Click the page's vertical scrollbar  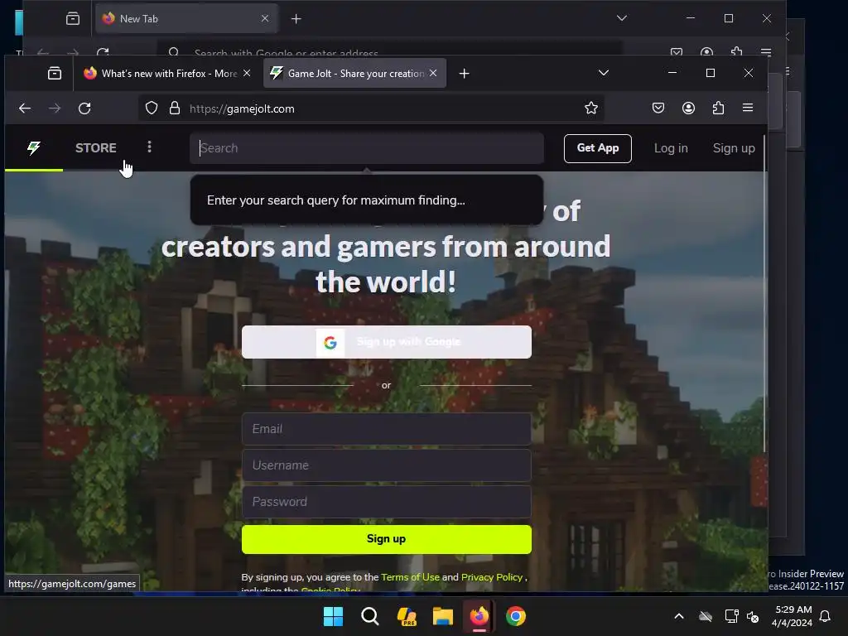(x=764, y=295)
